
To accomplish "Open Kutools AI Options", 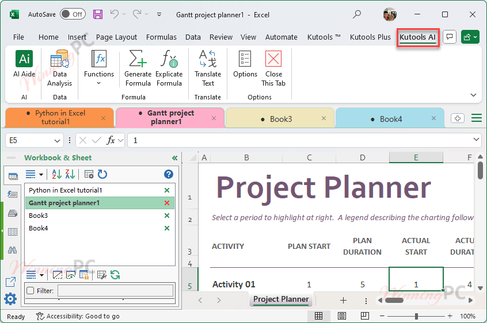I will tap(245, 64).
